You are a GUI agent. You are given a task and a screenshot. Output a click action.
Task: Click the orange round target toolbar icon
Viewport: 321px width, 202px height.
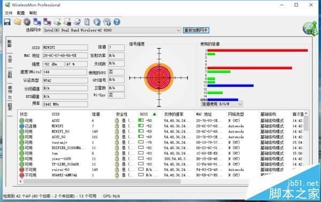pos(27,22)
